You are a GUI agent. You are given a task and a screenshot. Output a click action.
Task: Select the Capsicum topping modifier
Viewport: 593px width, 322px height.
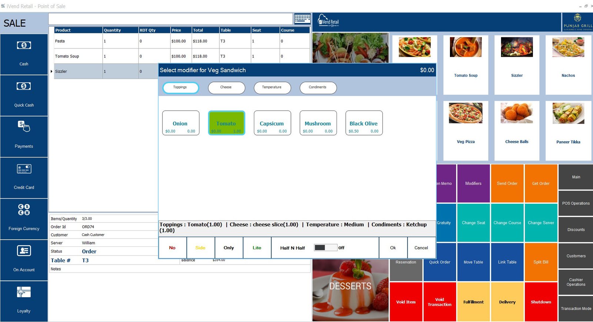tap(272, 123)
